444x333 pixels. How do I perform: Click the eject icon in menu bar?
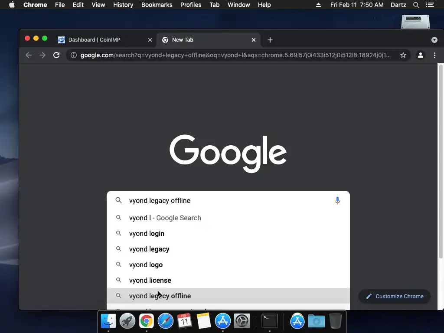[x=318, y=5]
